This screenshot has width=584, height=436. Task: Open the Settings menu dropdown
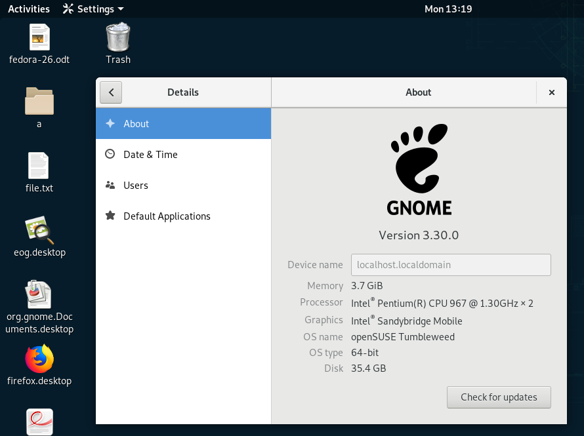[x=93, y=9]
